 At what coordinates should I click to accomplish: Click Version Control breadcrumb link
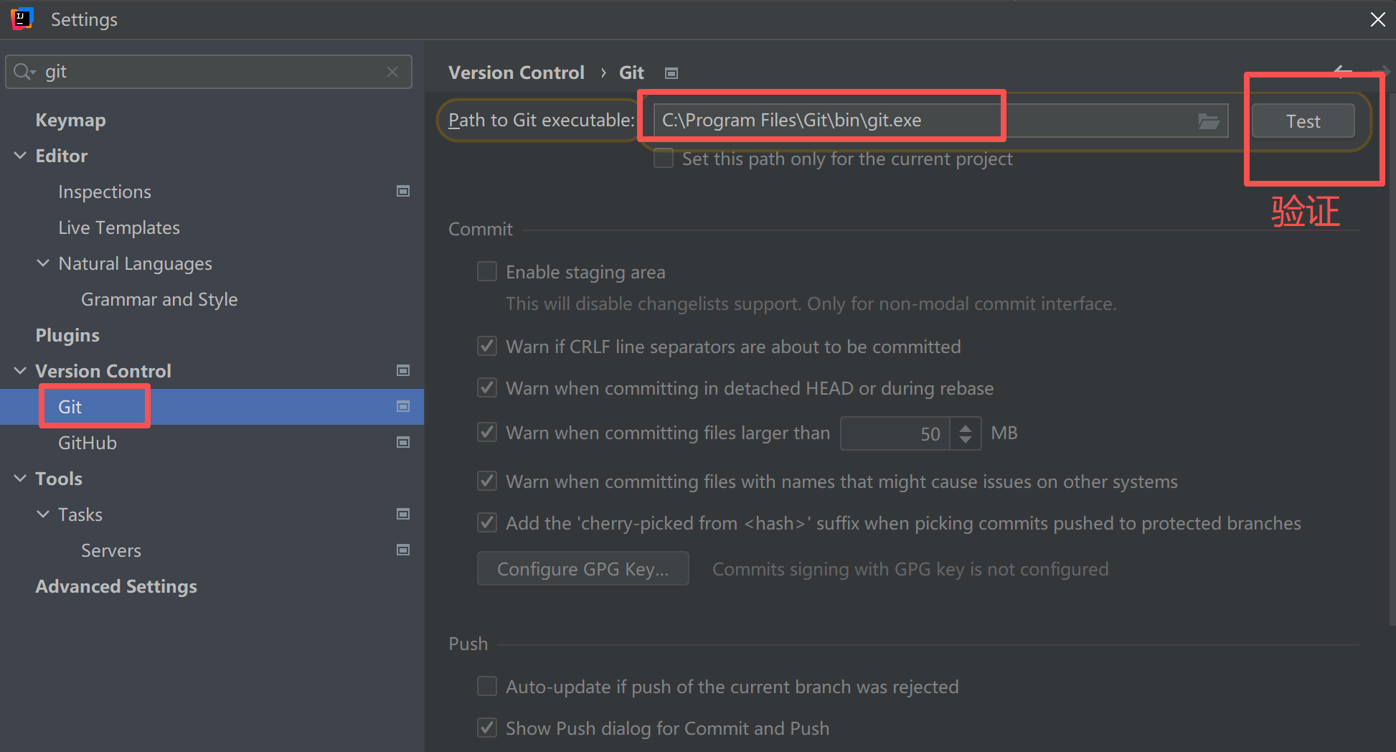517,72
